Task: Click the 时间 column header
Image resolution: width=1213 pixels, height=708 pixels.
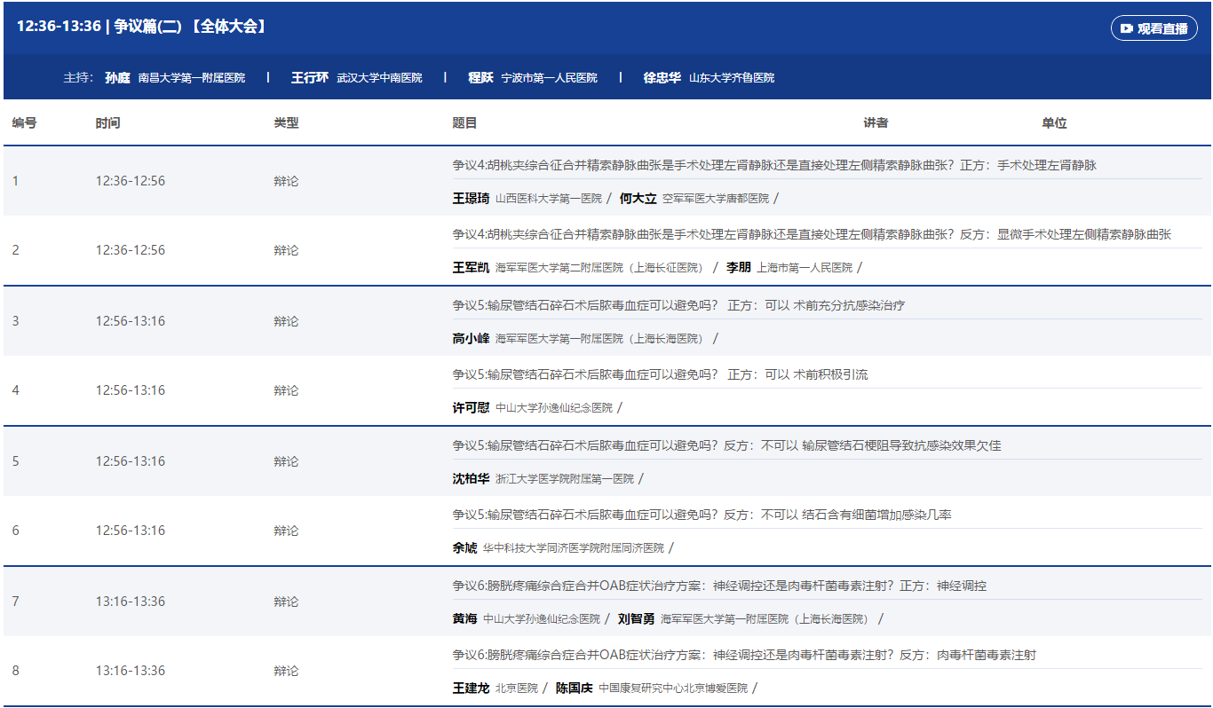Action: pos(107,123)
